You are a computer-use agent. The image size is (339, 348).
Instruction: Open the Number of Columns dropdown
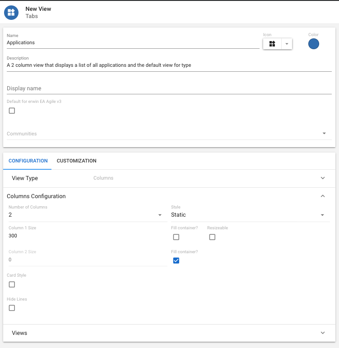click(x=86, y=215)
